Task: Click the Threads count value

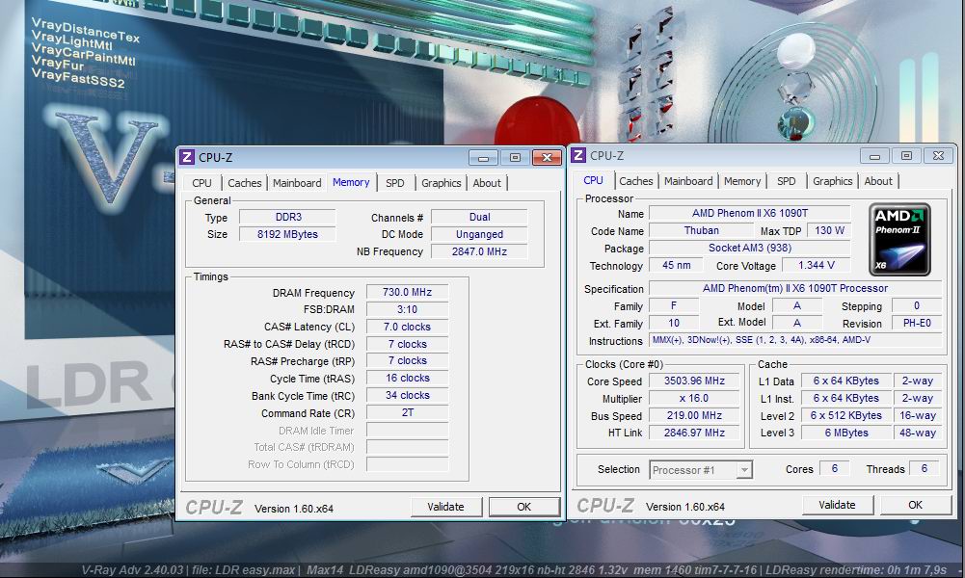Action: click(x=924, y=468)
